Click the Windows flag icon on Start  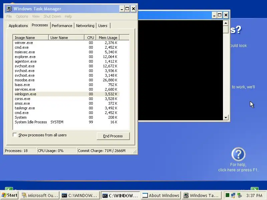[4, 195]
